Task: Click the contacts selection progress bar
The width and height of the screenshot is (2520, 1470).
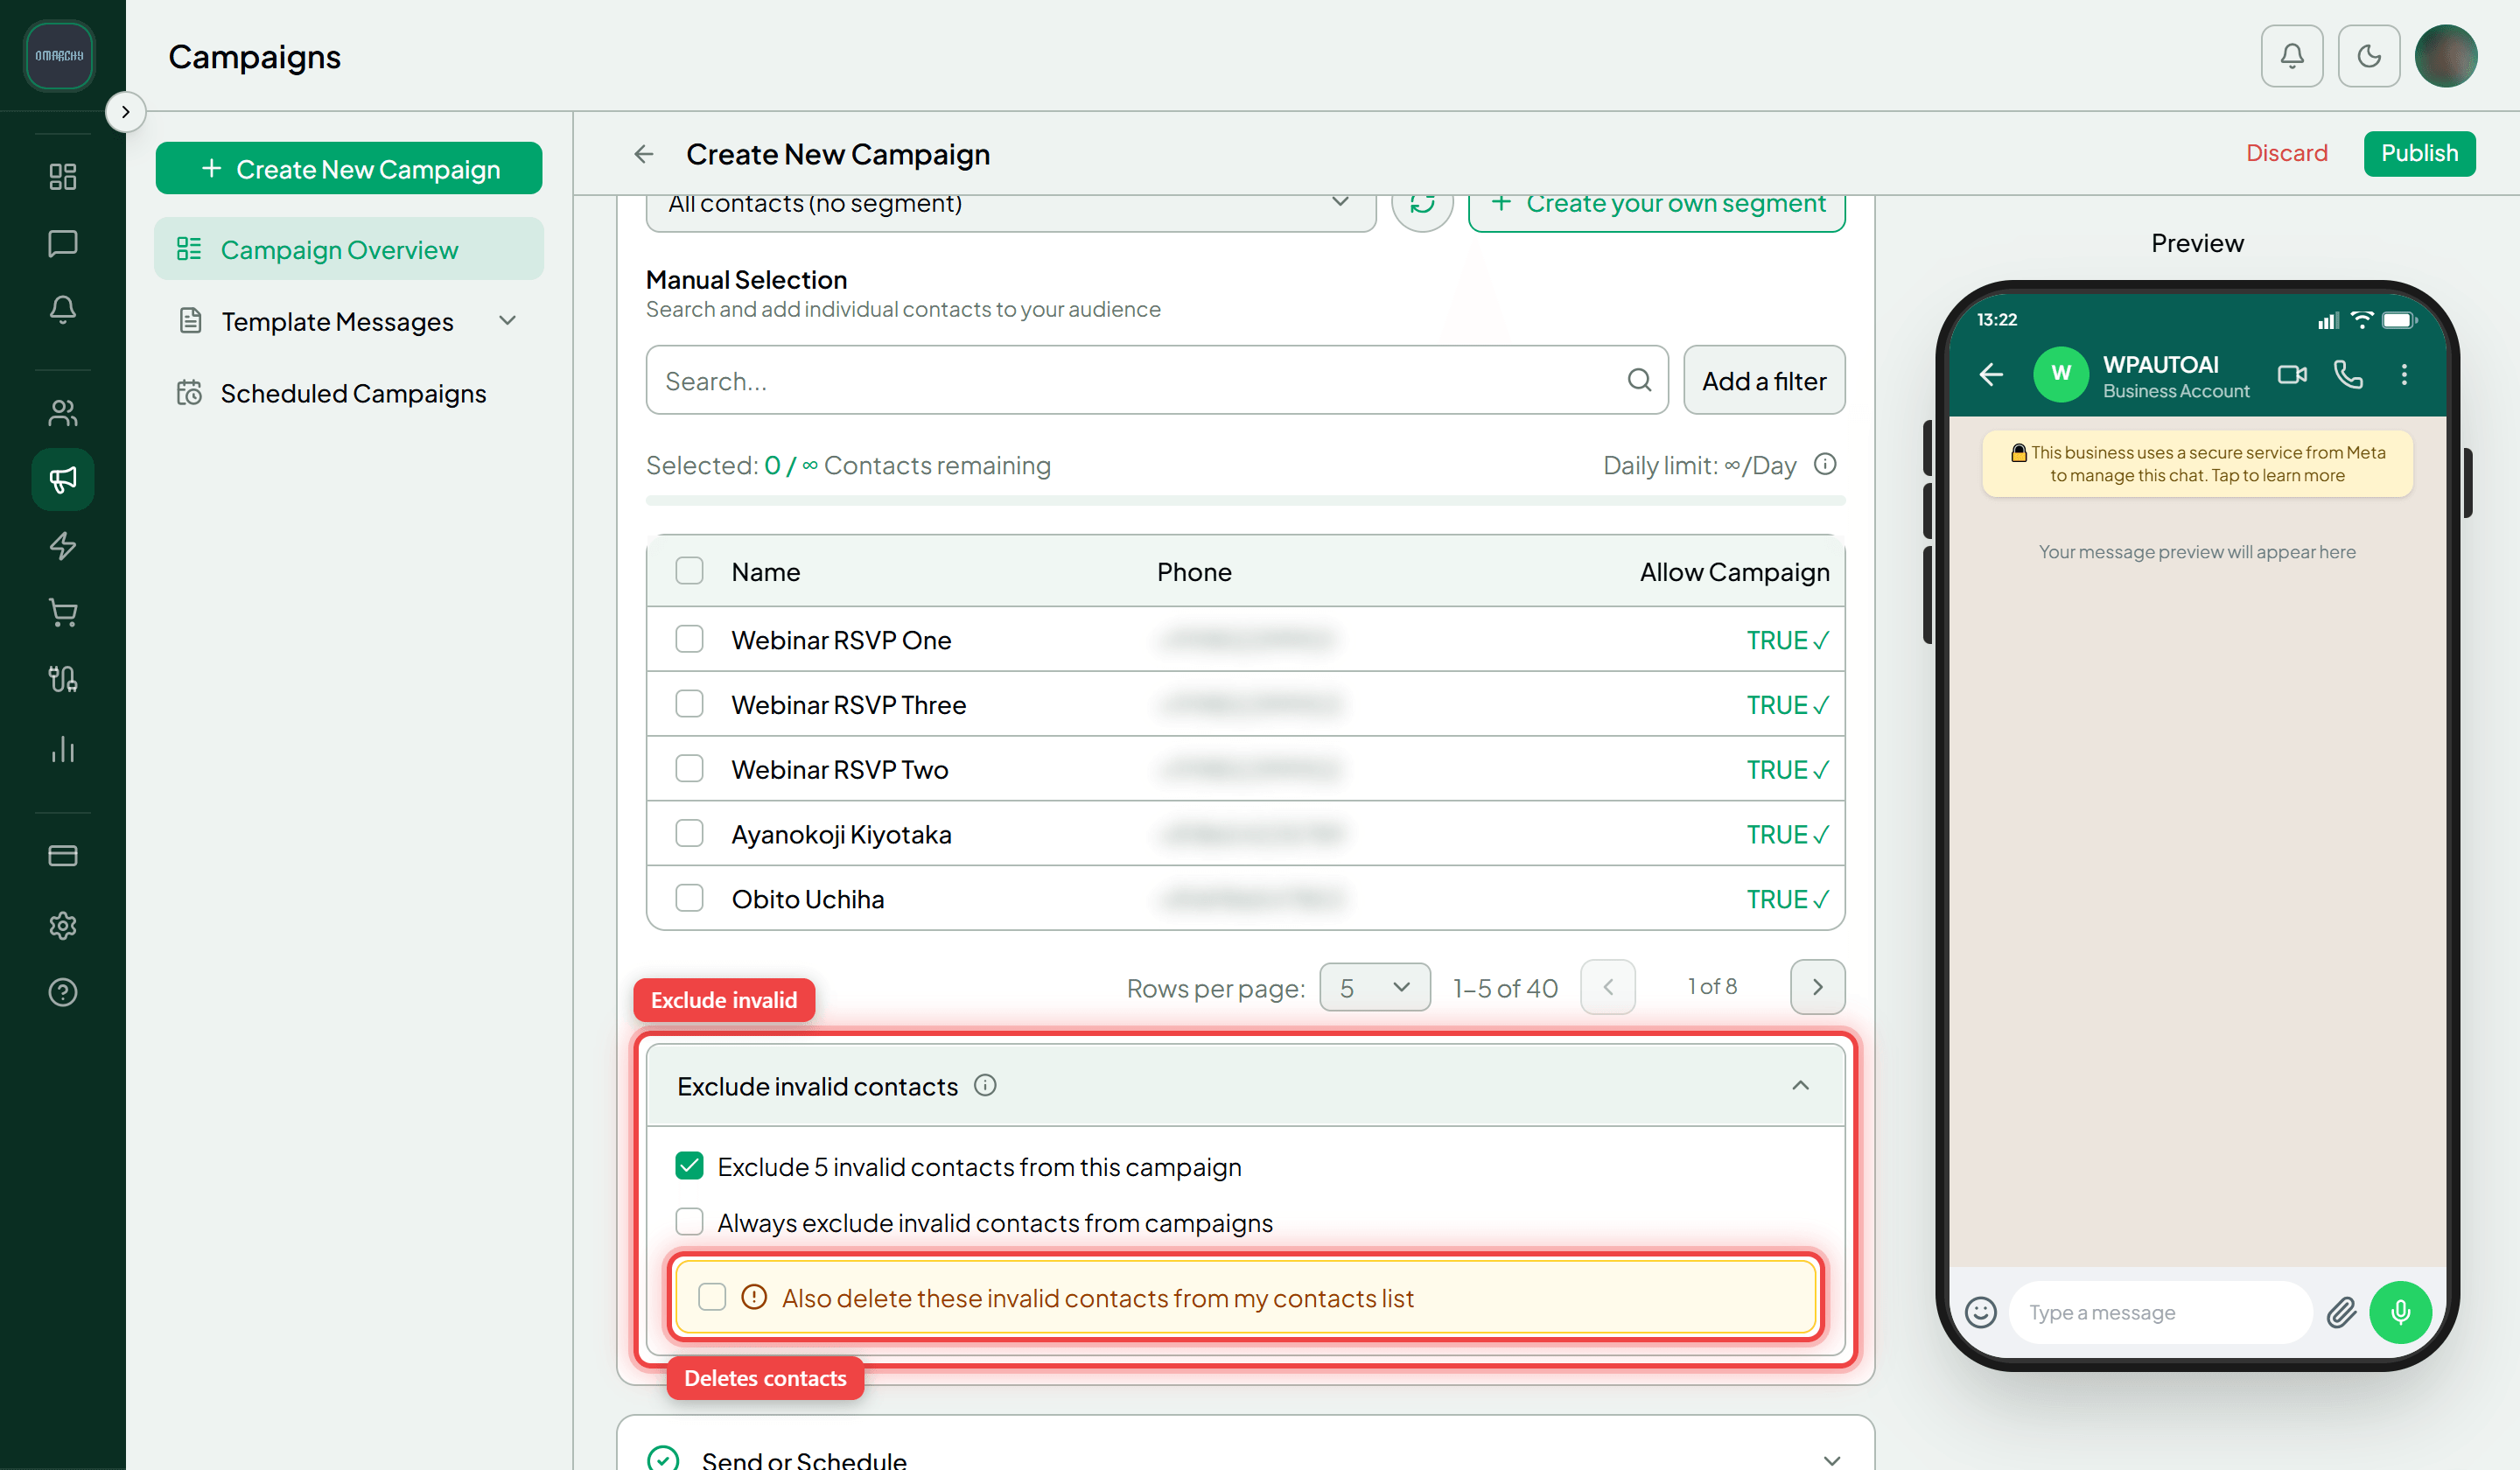Action: 1245,500
